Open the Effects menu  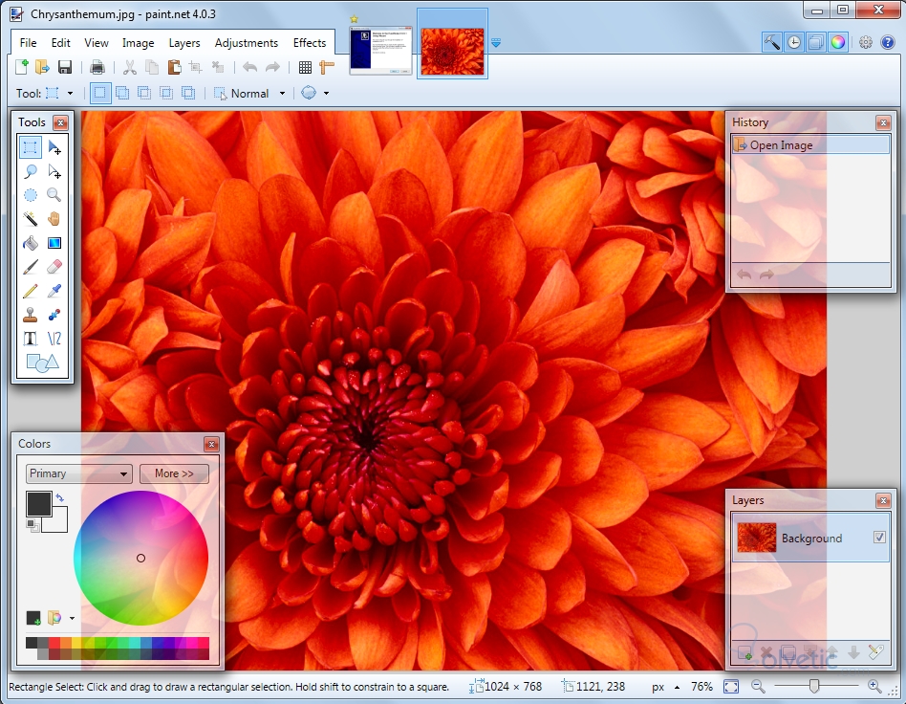pos(310,43)
